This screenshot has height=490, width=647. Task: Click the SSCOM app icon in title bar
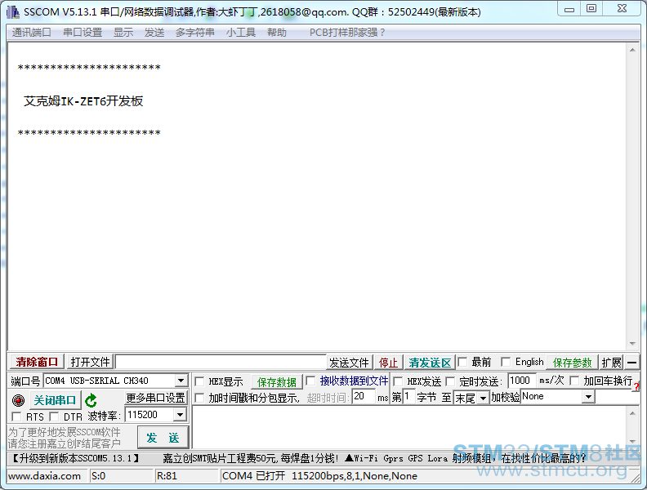tap(13, 12)
